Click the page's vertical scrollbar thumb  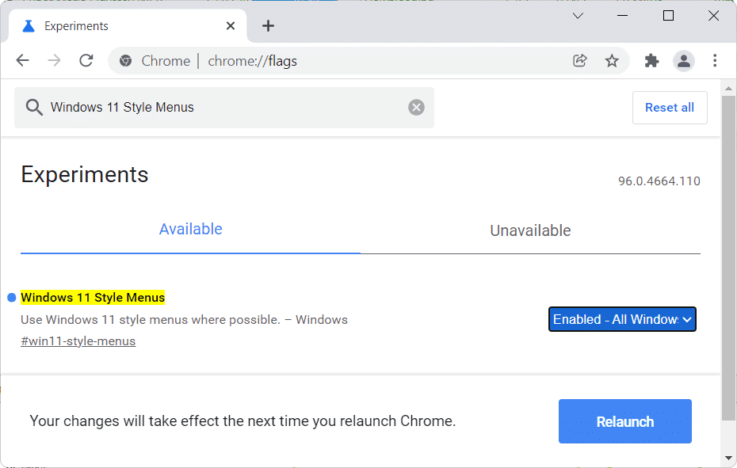[728, 258]
